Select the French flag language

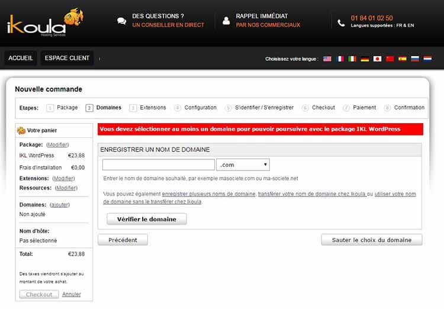(x=340, y=59)
